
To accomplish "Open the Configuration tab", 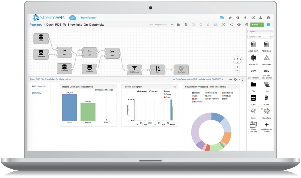I will coord(40,86).
